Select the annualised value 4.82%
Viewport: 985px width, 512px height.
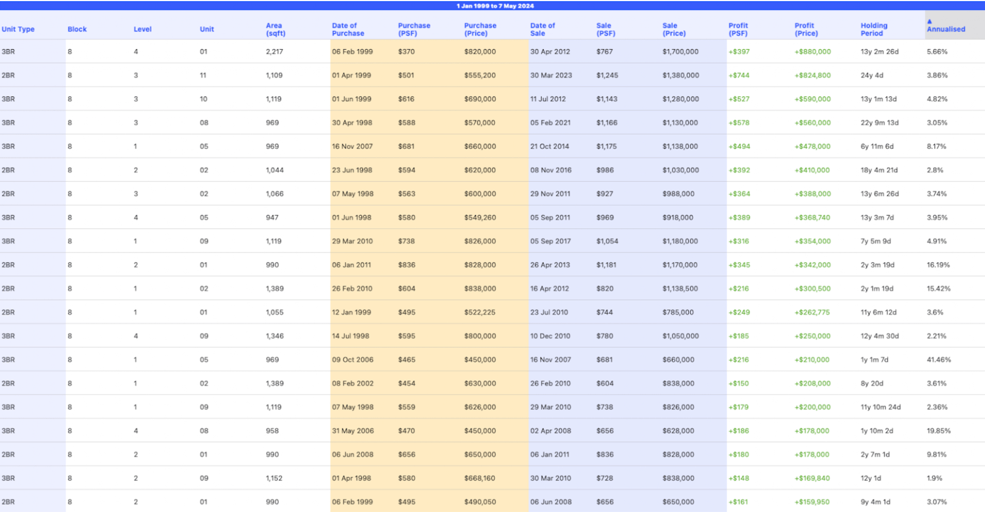pyautogui.click(x=937, y=99)
